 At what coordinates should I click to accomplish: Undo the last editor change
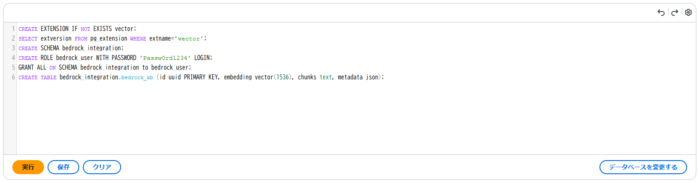[x=661, y=12]
